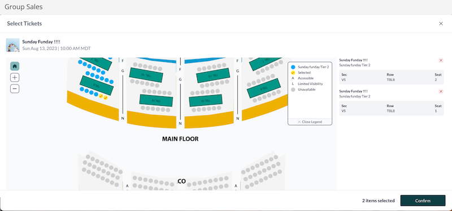The image size is (452, 211).
Task: Click the TBL8 table in left section
Action: tap(97, 86)
